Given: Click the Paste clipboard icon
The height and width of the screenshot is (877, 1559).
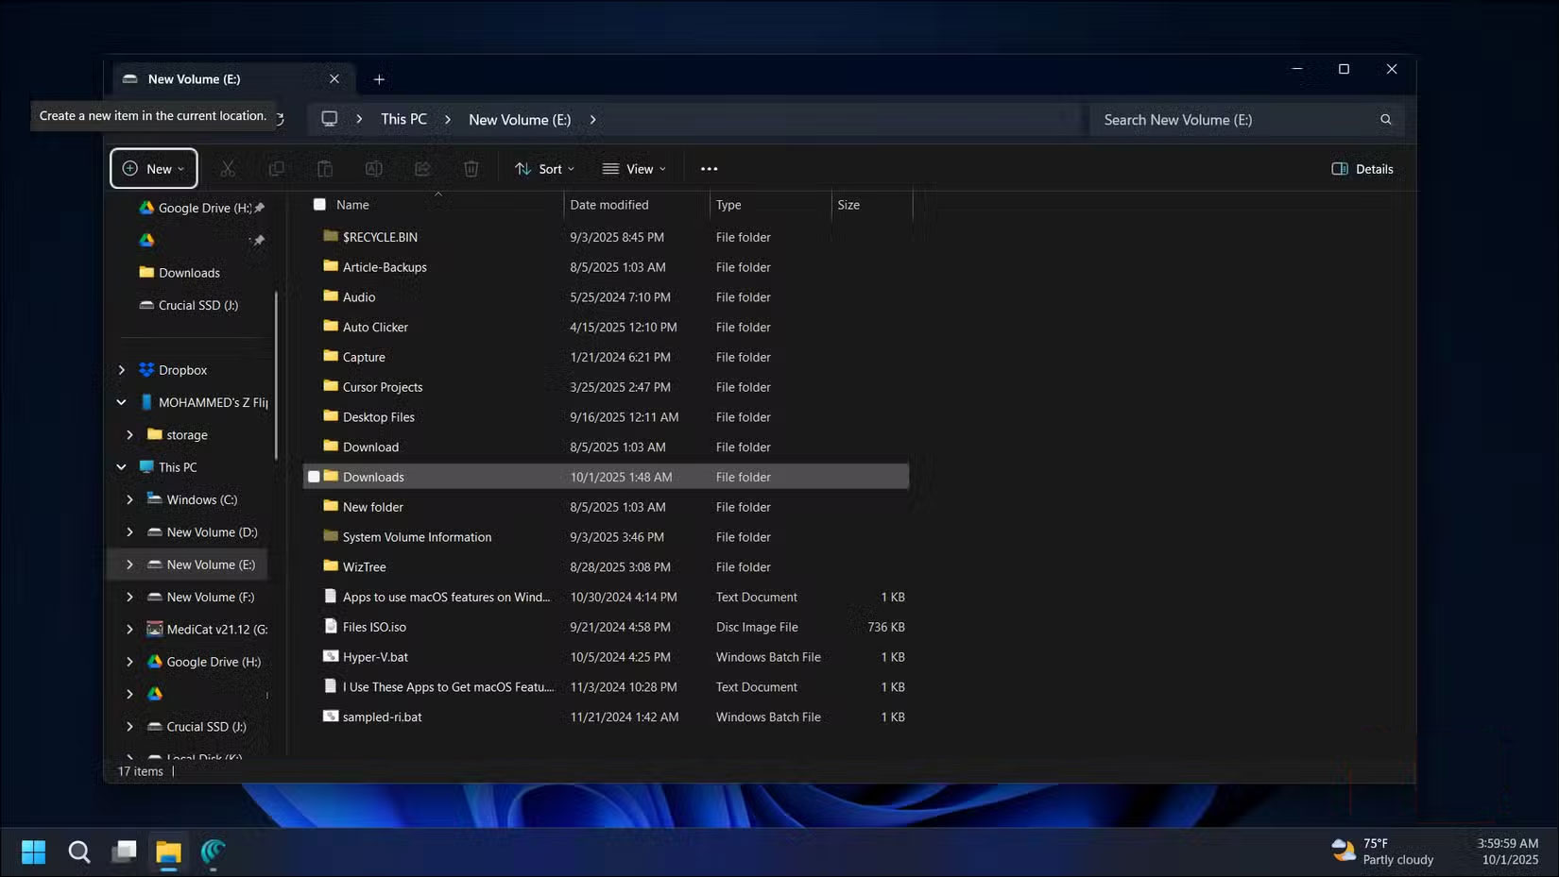Looking at the screenshot, I should click(x=325, y=169).
